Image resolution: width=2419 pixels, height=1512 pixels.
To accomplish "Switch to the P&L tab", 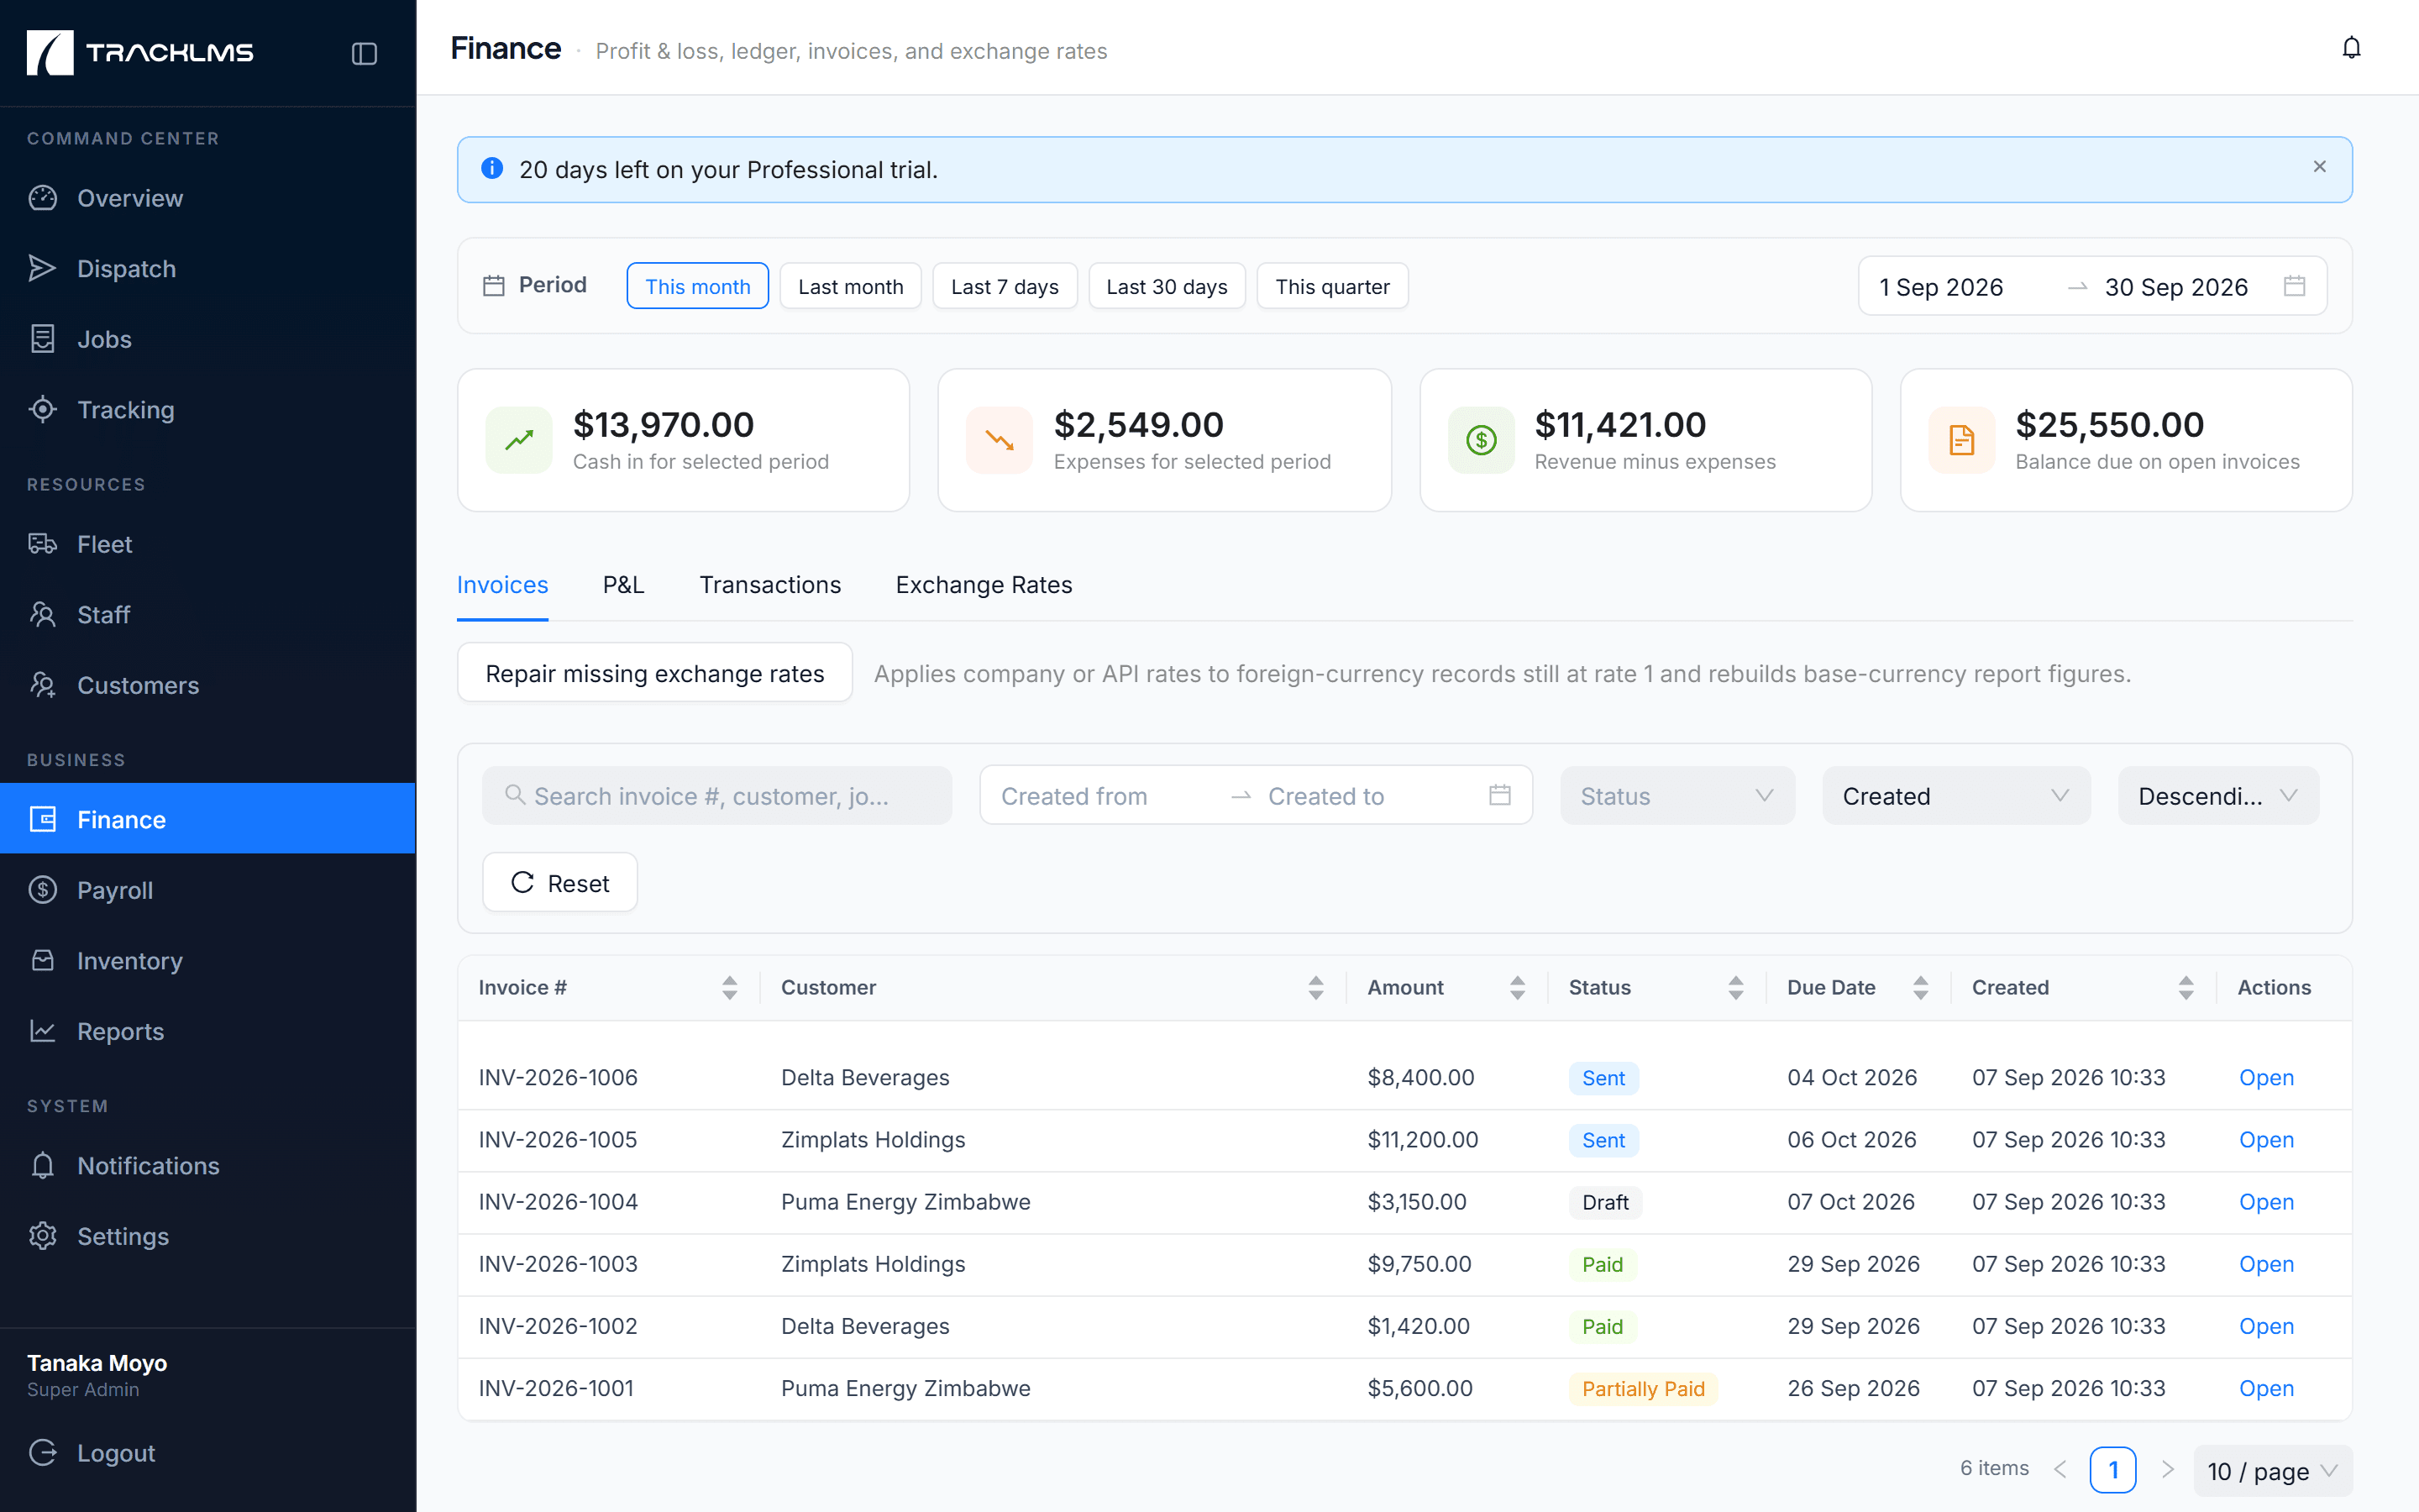I will 624,585.
